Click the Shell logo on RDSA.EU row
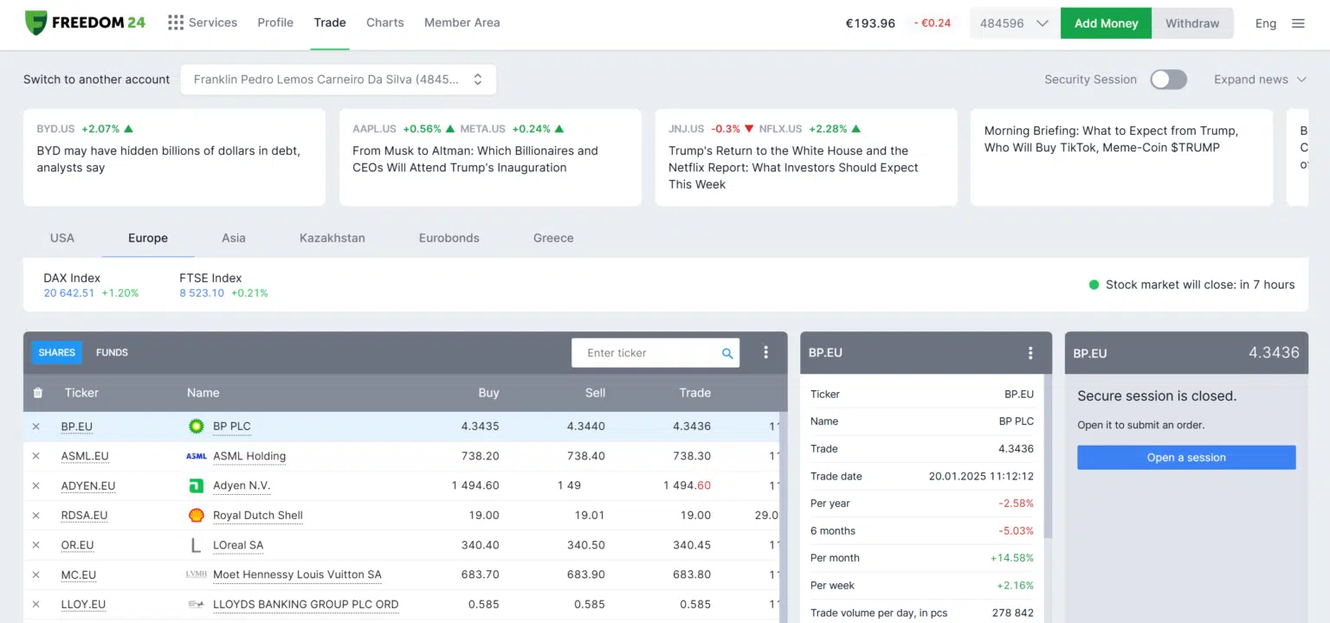The height and width of the screenshot is (623, 1330). 197,515
